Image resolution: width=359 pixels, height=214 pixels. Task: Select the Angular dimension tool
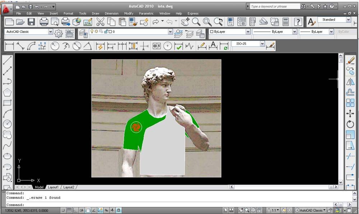coord(88,46)
